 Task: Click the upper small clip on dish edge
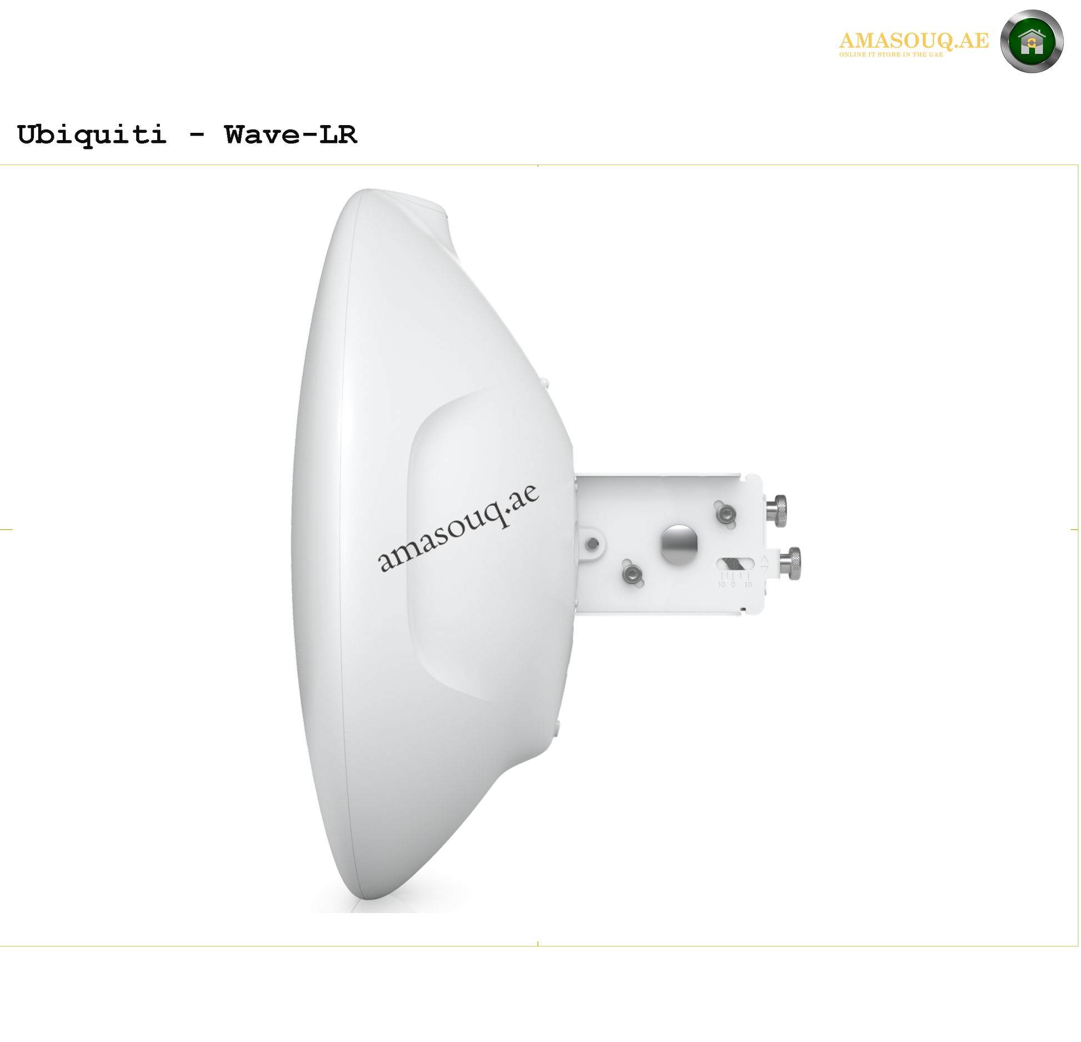[x=544, y=383]
